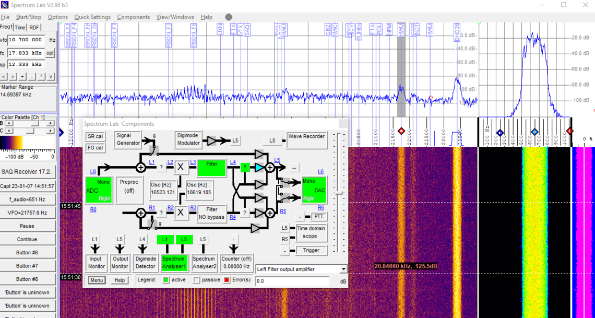Click the dark blue diamond marker near 200 Hz
The width and height of the screenshot is (595, 318).
coord(500,132)
